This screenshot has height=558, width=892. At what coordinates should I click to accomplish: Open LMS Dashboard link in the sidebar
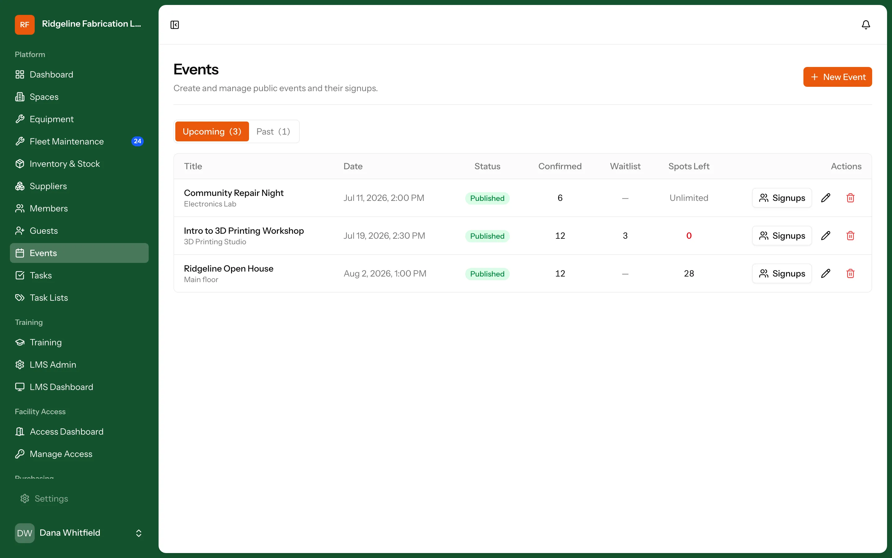tap(79, 387)
